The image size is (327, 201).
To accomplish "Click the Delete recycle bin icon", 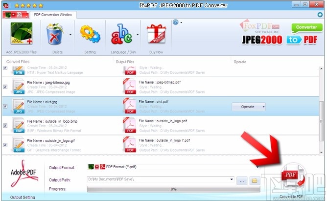I will click(x=55, y=34).
